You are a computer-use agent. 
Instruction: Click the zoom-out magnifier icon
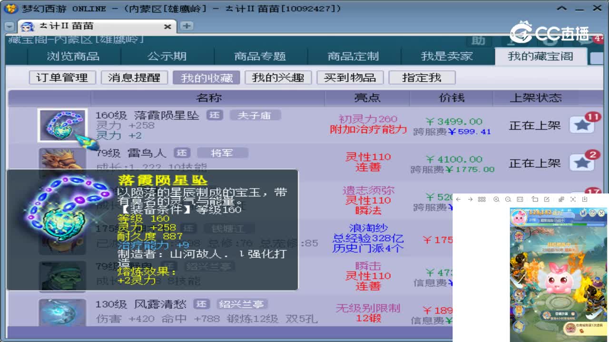point(507,199)
